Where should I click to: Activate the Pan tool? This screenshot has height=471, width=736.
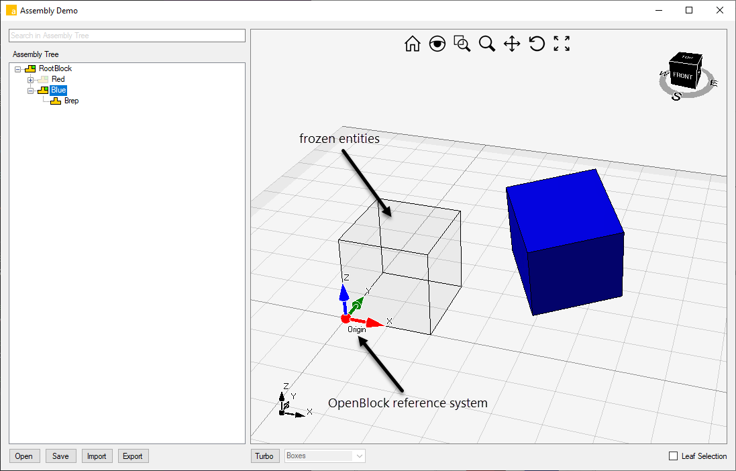click(512, 44)
